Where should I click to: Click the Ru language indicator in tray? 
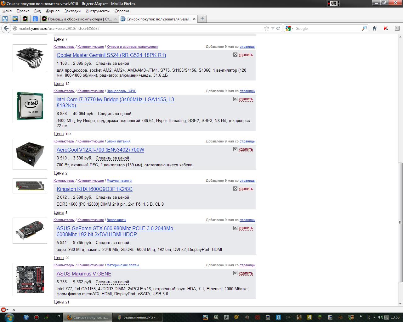click(x=386, y=317)
